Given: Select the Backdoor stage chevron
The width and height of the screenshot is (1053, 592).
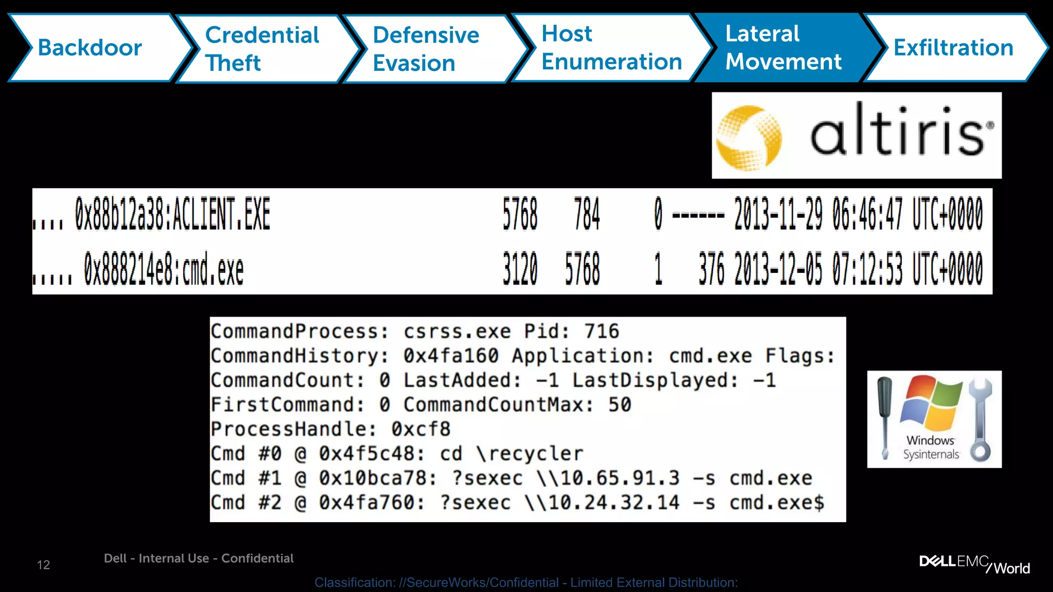Looking at the screenshot, I should point(100,48).
